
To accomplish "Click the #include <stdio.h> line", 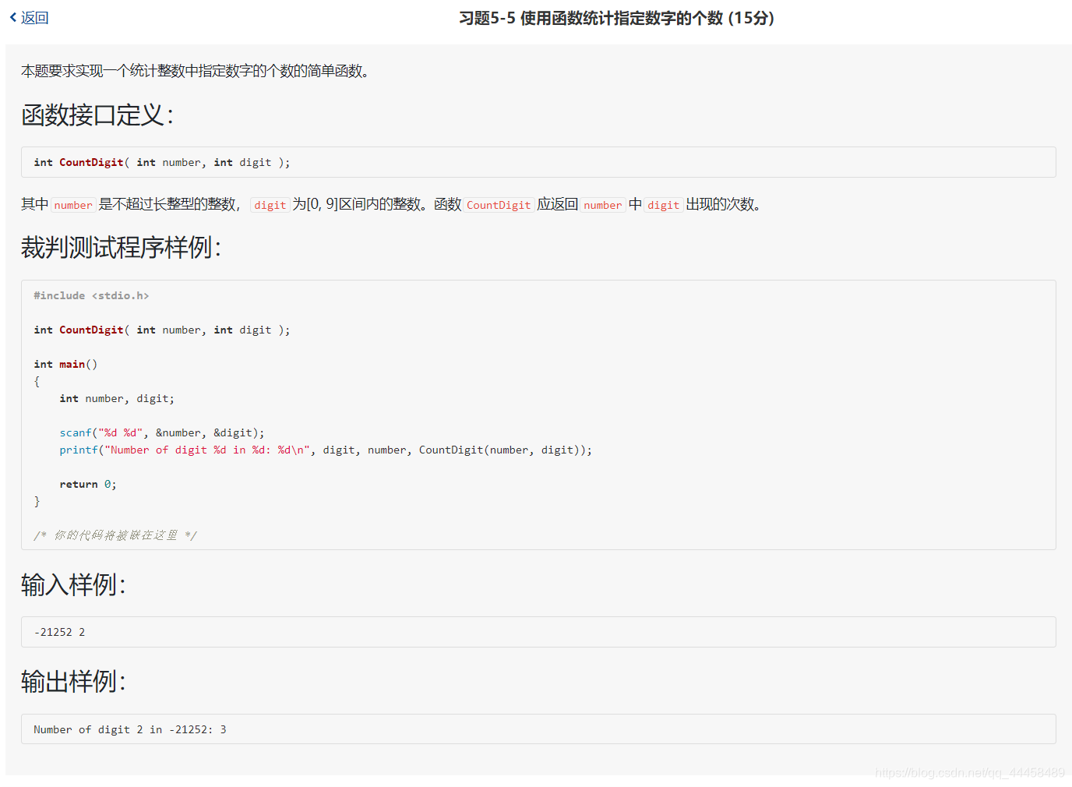I will [x=91, y=295].
